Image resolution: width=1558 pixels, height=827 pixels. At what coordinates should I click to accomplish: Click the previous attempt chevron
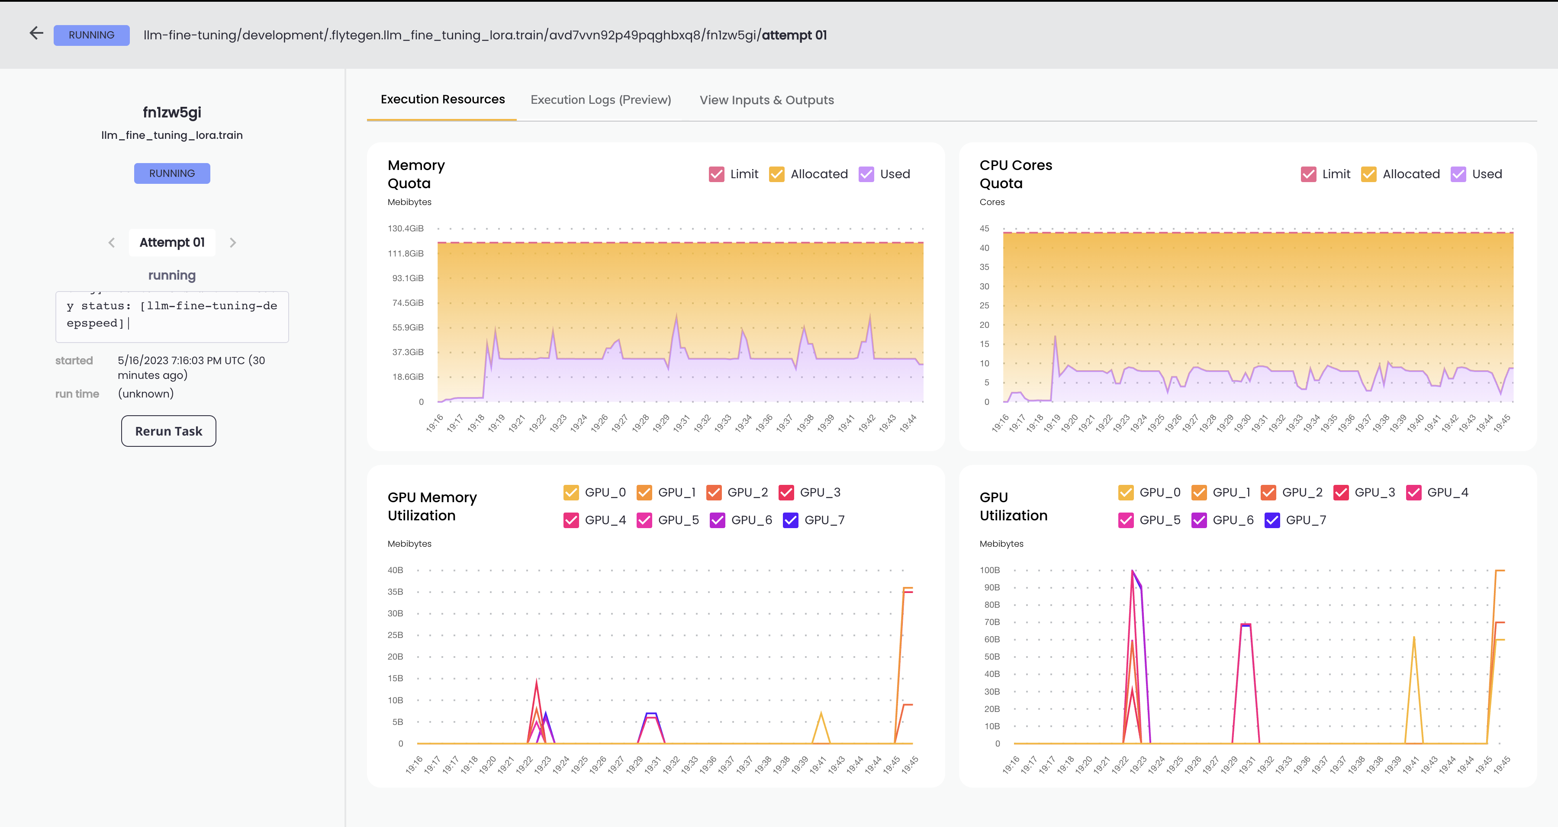(x=111, y=242)
